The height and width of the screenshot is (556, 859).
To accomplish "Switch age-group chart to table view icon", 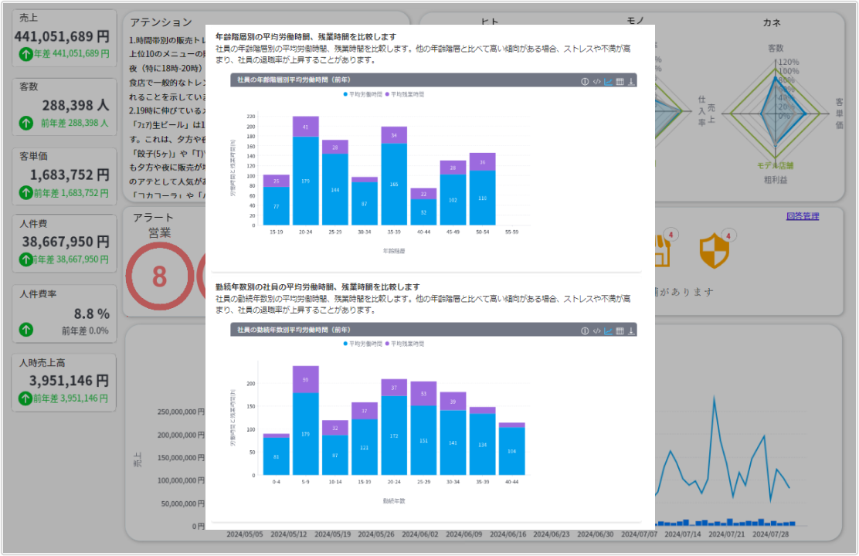I will [x=620, y=82].
